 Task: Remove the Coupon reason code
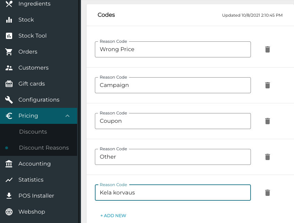pos(267,121)
